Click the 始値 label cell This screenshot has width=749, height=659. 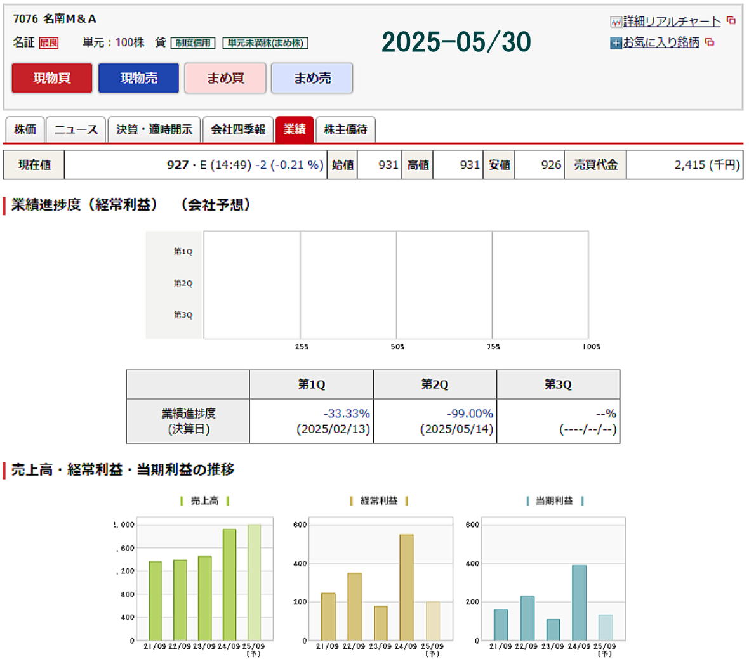point(343,165)
